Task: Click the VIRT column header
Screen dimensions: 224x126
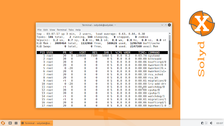Action: [x=83, y=52]
